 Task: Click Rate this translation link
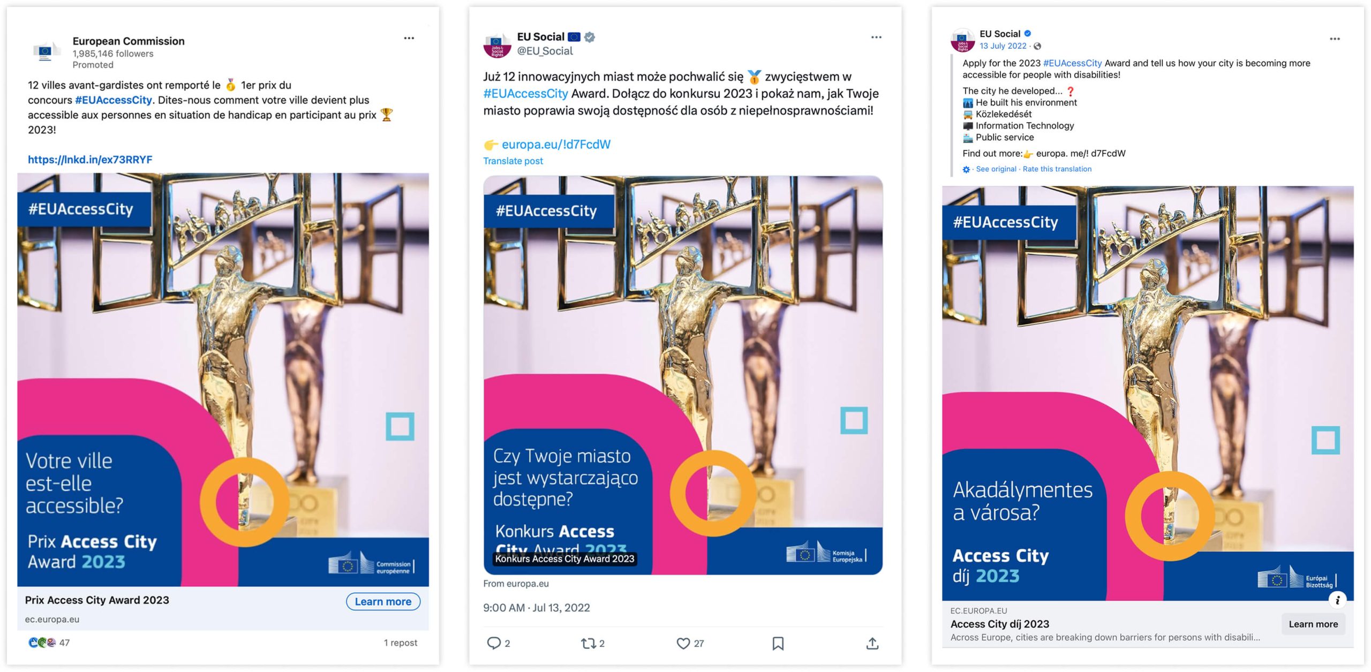point(1057,169)
